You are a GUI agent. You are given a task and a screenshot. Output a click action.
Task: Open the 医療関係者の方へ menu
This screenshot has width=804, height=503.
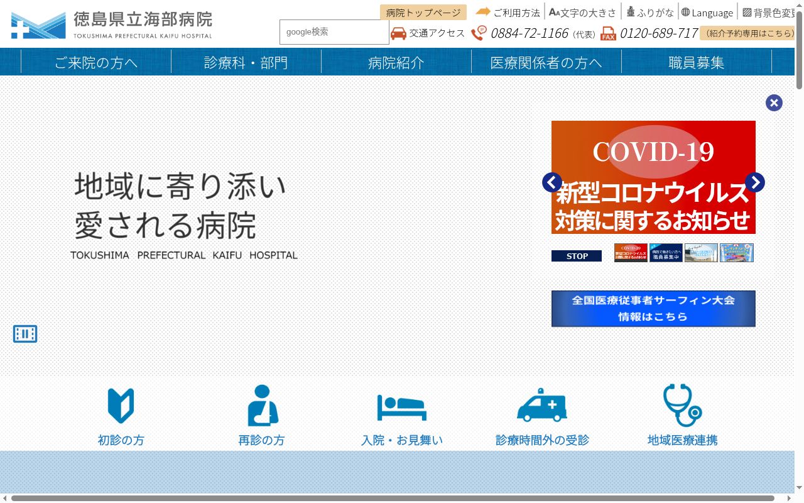click(x=546, y=62)
